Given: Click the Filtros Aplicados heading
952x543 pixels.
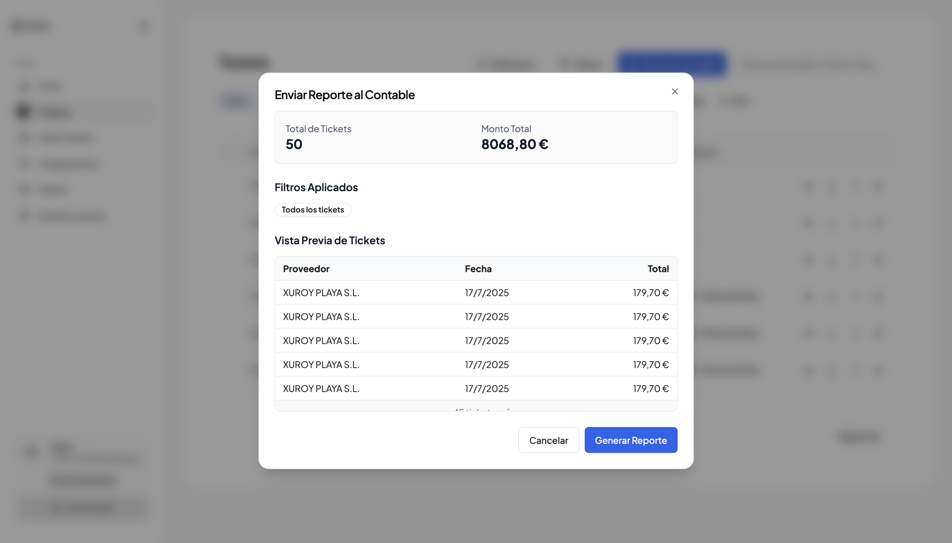Looking at the screenshot, I should point(316,187).
